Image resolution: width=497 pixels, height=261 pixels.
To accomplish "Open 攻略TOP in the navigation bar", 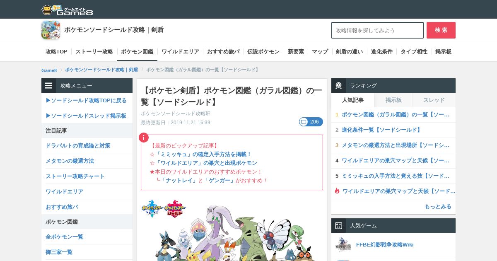I will point(56,52).
